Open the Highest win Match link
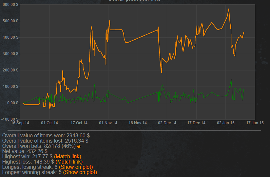This screenshot has height=177, width=270. pos(67,156)
